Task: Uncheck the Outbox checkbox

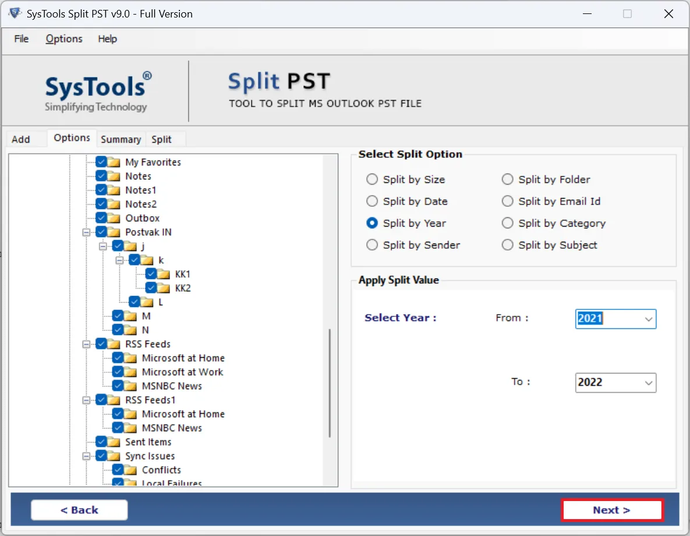Action: click(x=101, y=217)
